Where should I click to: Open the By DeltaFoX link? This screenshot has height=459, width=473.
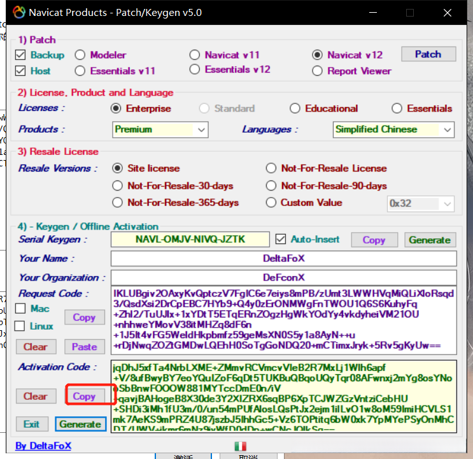43,446
